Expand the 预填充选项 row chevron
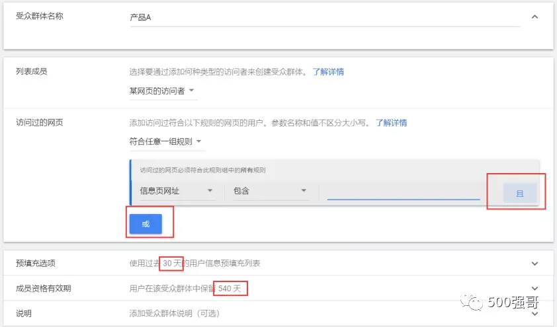Screen dimensions: 557x327 coord(535,264)
